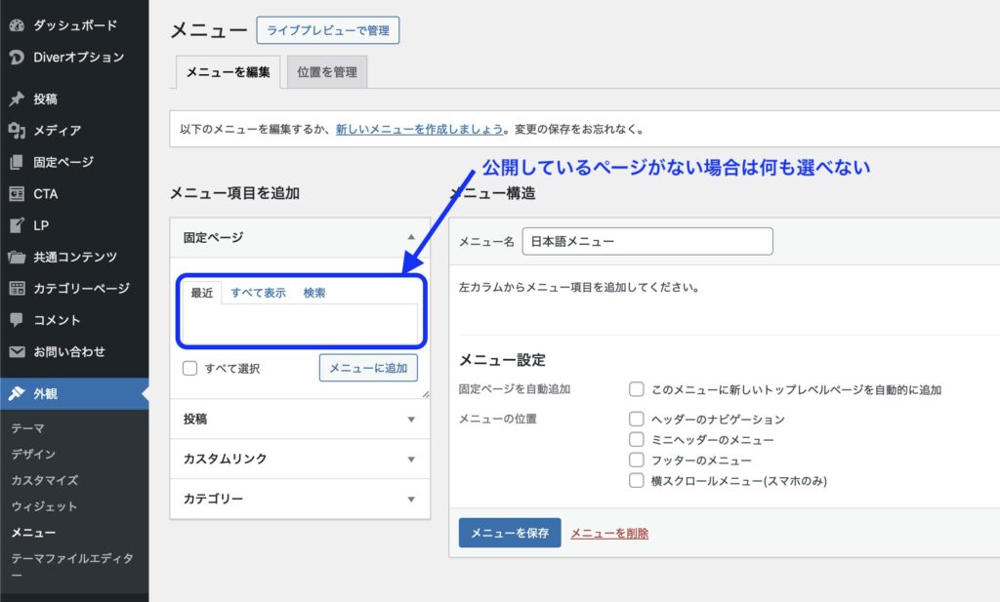1000x602 pixels.
Task: Click the envelope icon for contact
Action: [17, 352]
